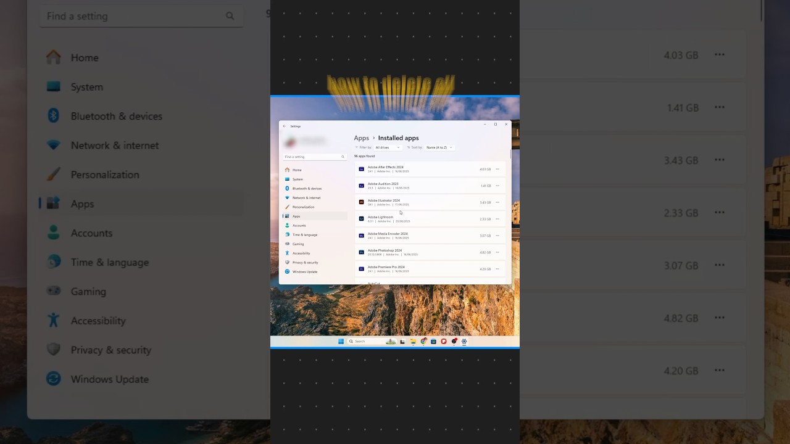Click the Adobe Photoshop 2024 app icon
This screenshot has height=444, width=790.
[x=362, y=252]
